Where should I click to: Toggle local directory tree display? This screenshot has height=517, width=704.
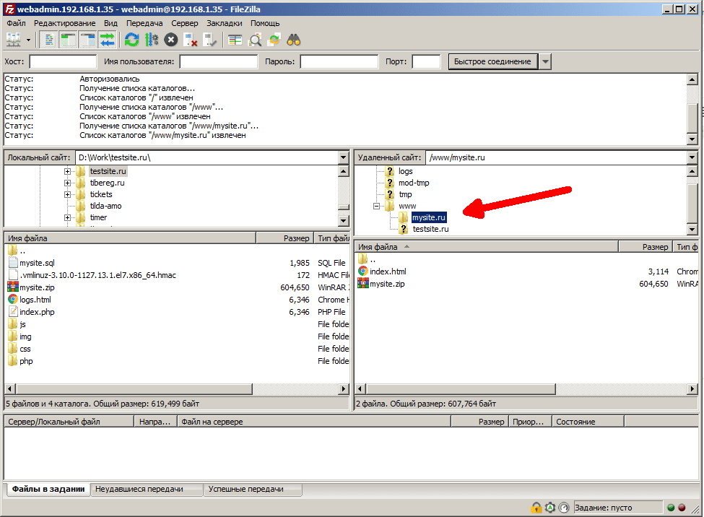(x=68, y=40)
